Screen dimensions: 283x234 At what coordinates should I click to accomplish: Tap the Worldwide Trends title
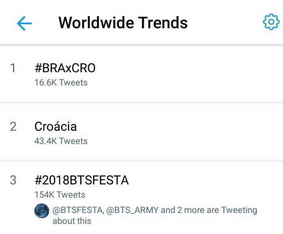(x=123, y=23)
